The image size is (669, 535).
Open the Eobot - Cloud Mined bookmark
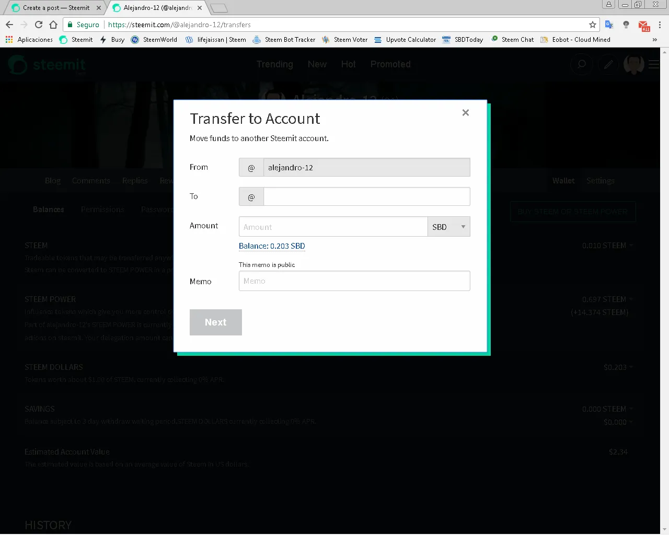pyautogui.click(x=575, y=40)
